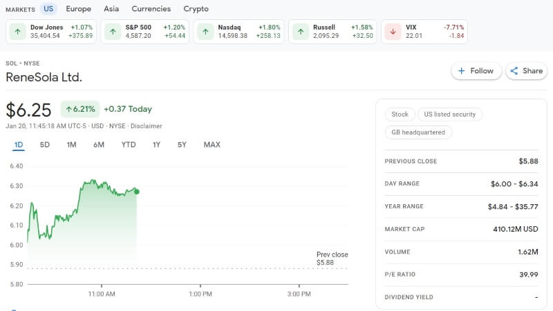553x311 pixels.
Task: Click the ReneSola Ltd. company title
Action: point(44,77)
